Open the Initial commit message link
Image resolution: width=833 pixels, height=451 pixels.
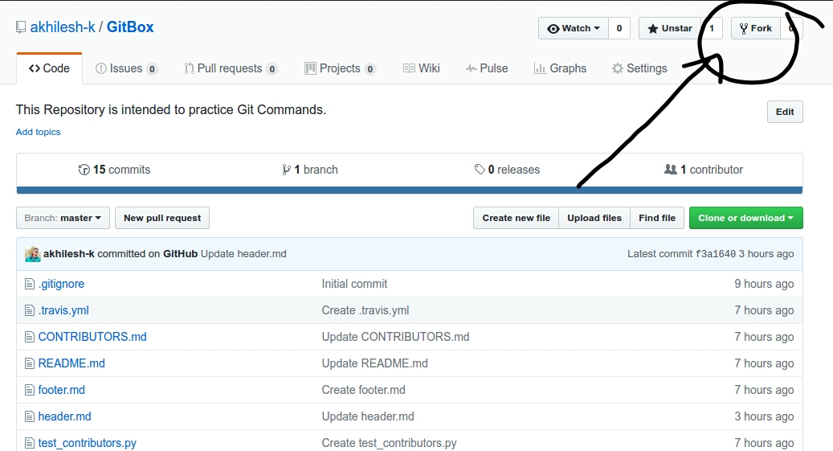[x=354, y=284]
